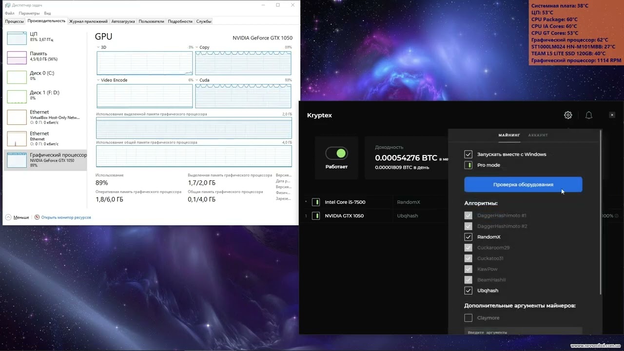Open Kryptex notifications bell
The image size is (624, 351).
pyautogui.click(x=589, y=115)
